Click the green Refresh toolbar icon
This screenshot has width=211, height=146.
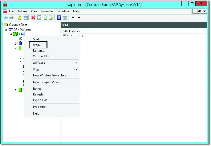(45, 18)
